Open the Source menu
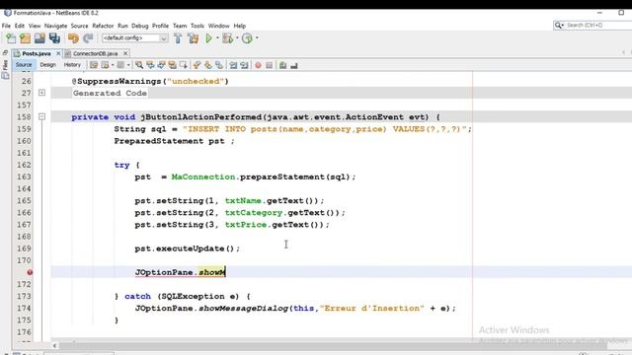Screen dimensions: 632x355 click(x=79, y=26)
